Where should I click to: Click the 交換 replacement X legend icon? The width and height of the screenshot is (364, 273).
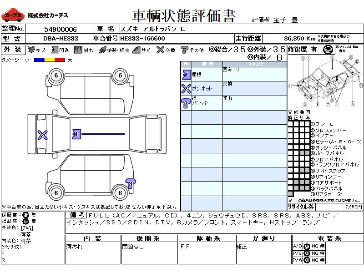[x=160, y=50]
